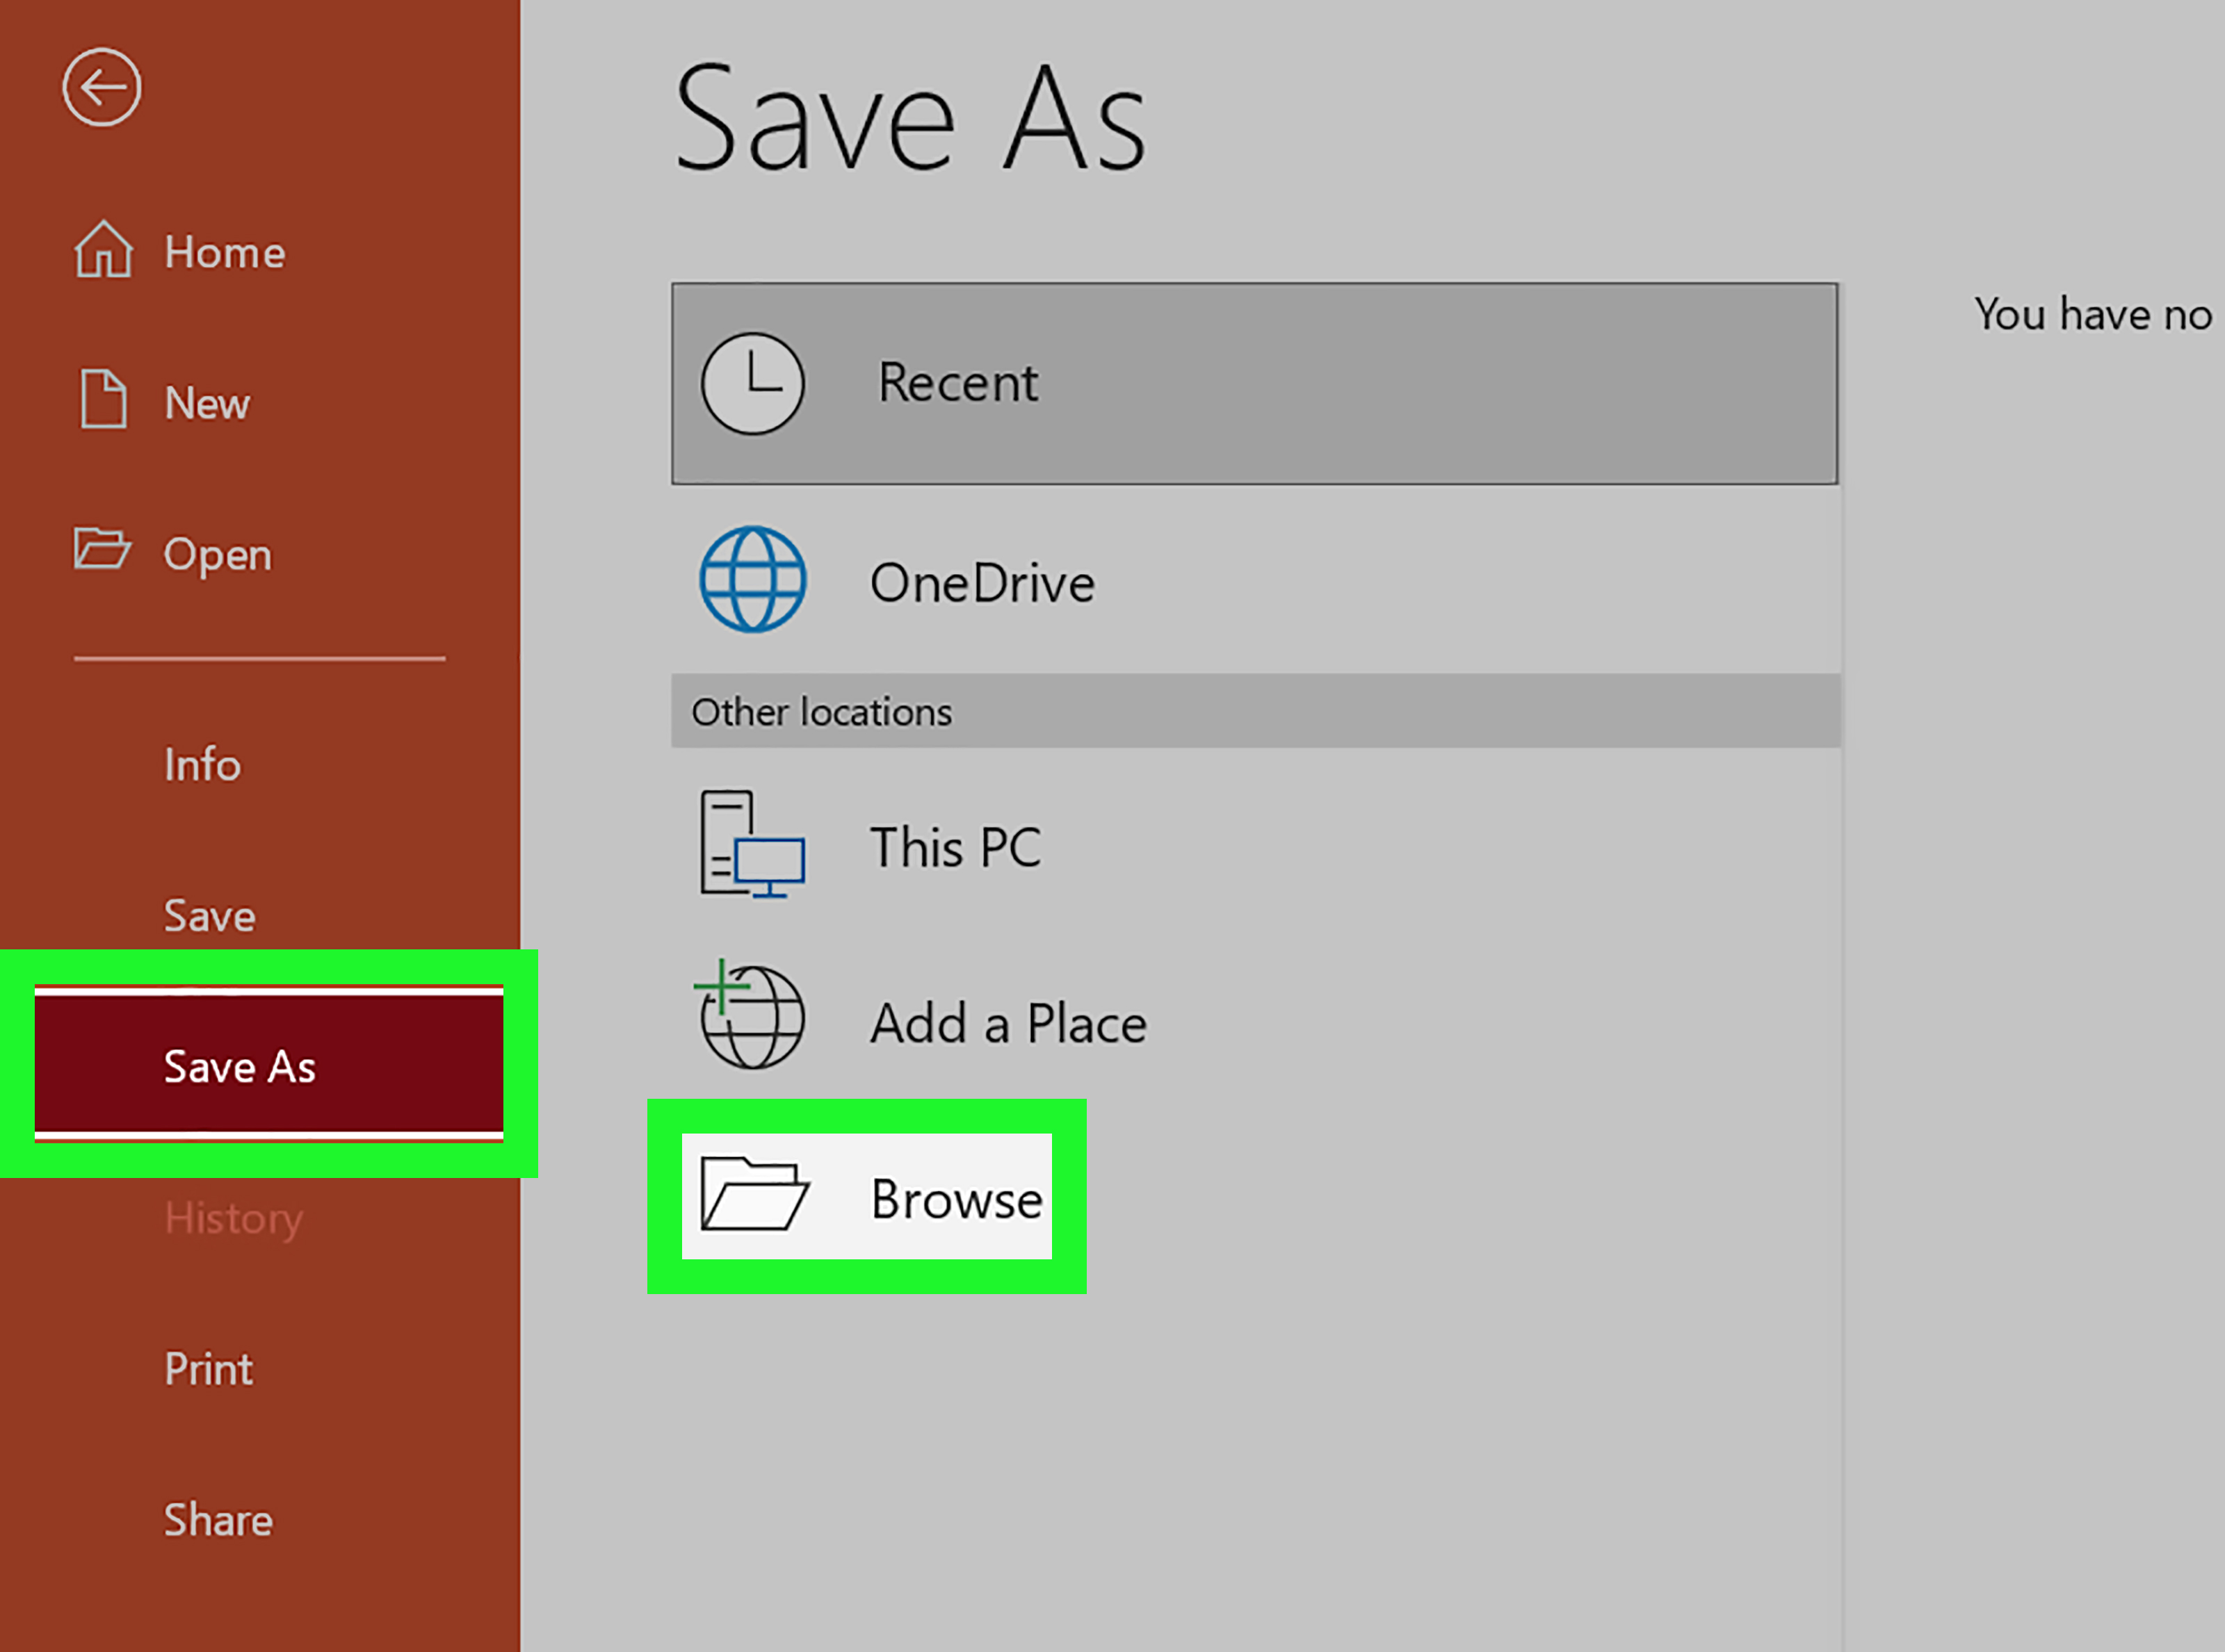This screenshot has width=2225, height=1652.
Task: Click the Browse label to pick folder
Action: pos(957,1199)
